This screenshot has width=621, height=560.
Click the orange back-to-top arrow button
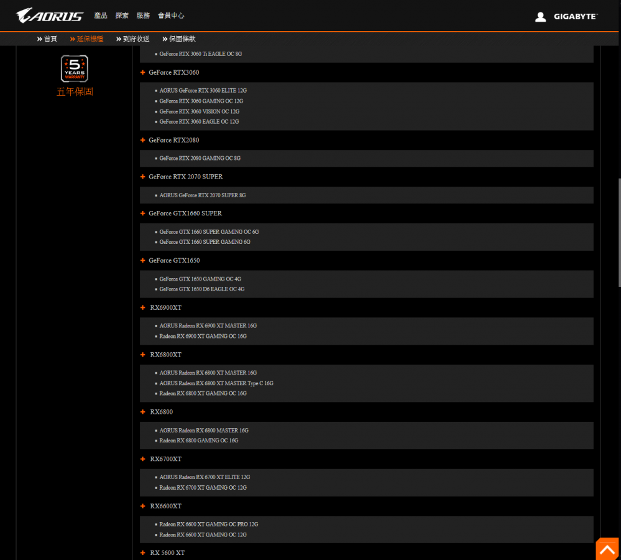[x=607, y=549]
